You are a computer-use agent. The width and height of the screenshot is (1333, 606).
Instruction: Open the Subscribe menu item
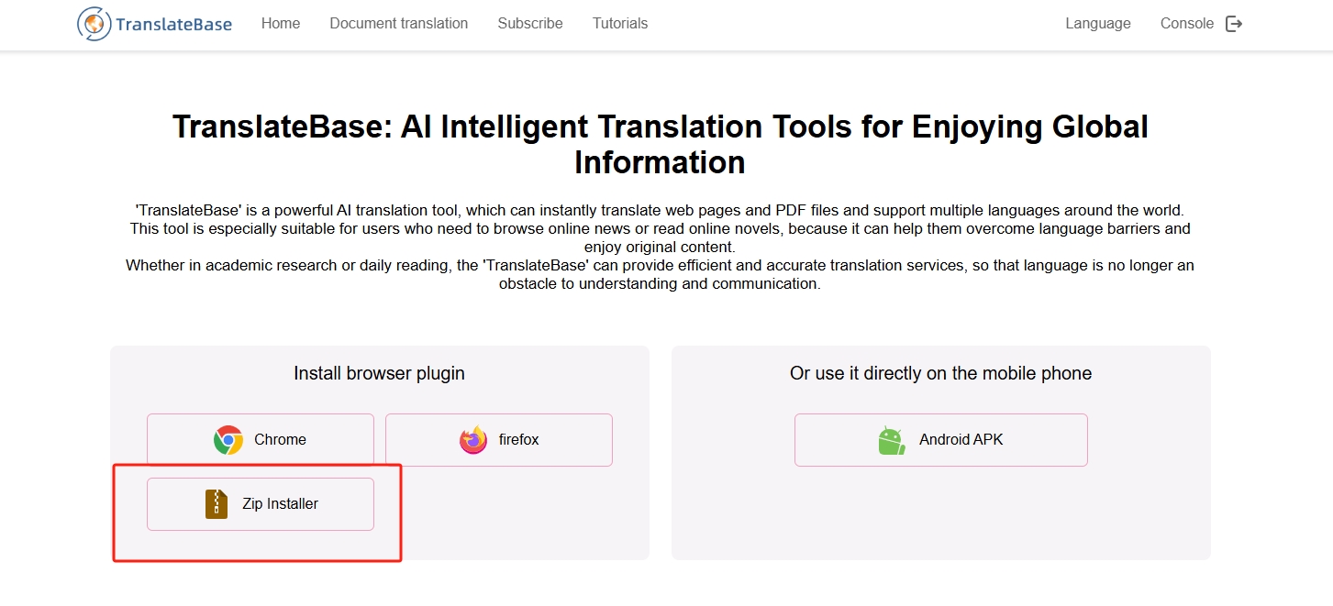pos(530,24)
